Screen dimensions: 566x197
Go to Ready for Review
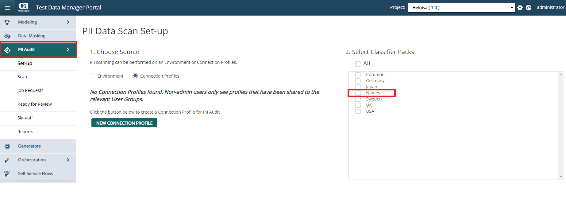pyautogui.click(x=35, y=104)
